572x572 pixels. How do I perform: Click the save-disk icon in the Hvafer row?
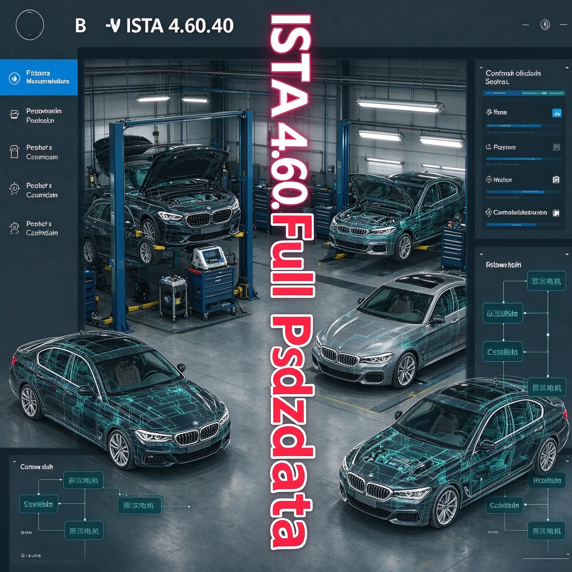(x=556, y=180)
